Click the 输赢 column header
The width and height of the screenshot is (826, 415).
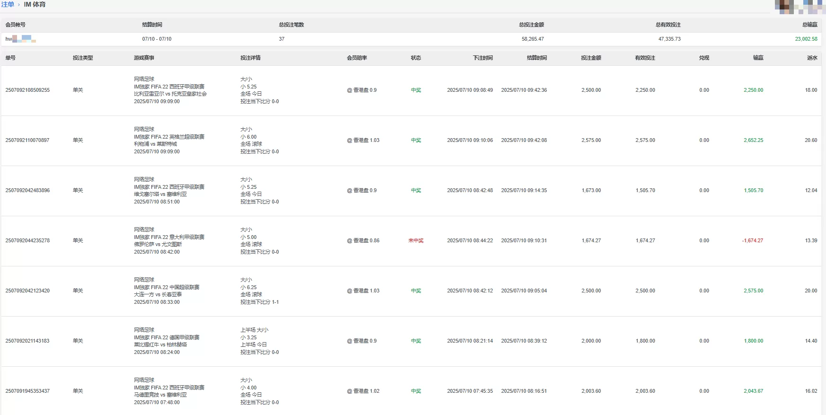(758, 58)
